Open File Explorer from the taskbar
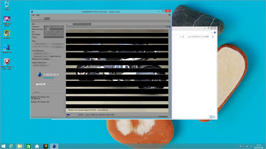 point(20,146)
